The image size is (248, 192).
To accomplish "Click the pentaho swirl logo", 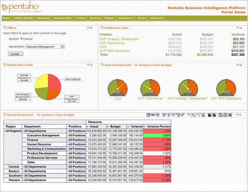I will [5, 7].
